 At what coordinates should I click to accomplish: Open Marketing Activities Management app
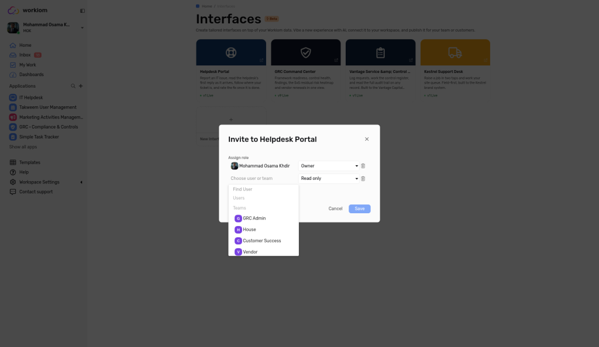51,117
